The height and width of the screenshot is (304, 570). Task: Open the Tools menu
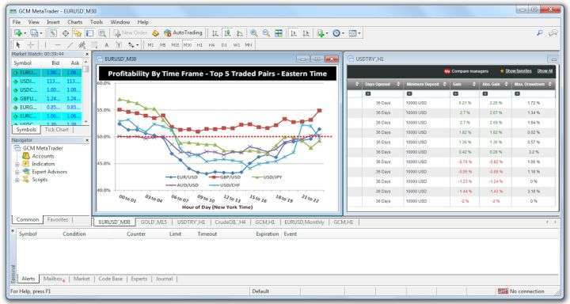97,22
